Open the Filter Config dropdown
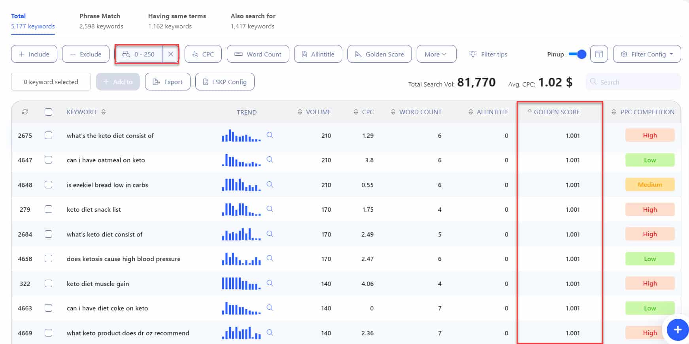Screen dimensions: 689x344 (x=647, y=54)
